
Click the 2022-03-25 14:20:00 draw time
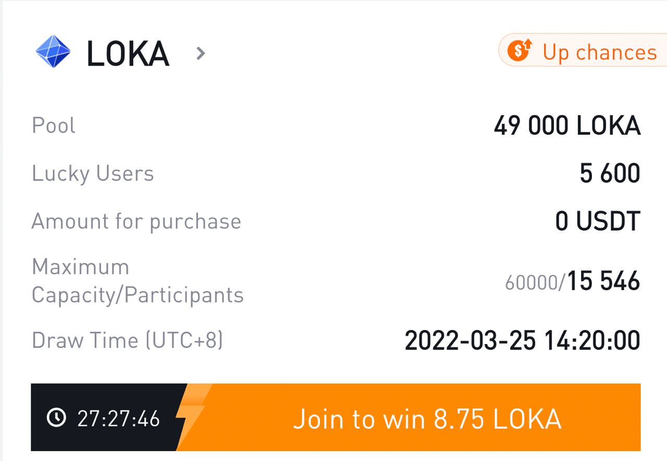tap(522, 341)
